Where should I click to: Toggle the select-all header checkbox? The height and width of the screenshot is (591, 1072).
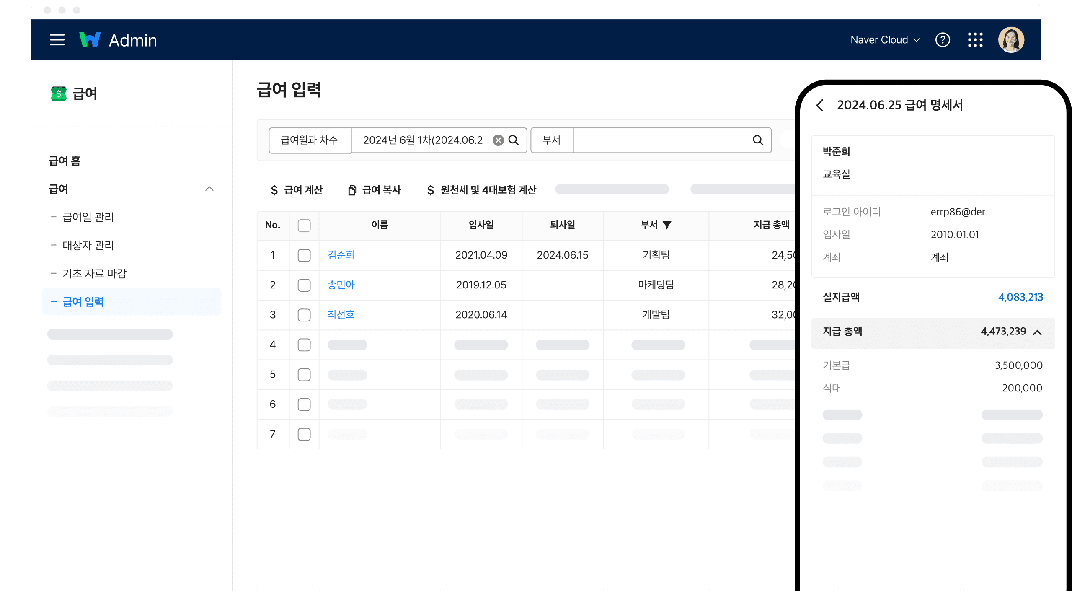[x=304, y=225]
